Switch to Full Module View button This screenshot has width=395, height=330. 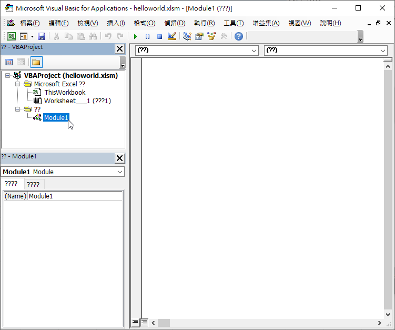(144, 322)
